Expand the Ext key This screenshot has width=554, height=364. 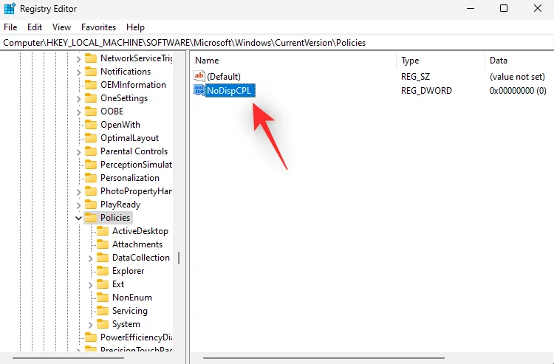pos(90,284)
